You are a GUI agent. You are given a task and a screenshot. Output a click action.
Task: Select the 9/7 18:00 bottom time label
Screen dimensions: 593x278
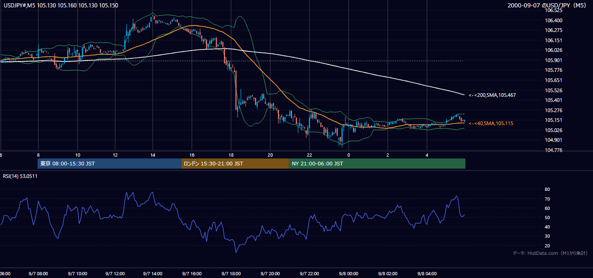pos(231,274)
